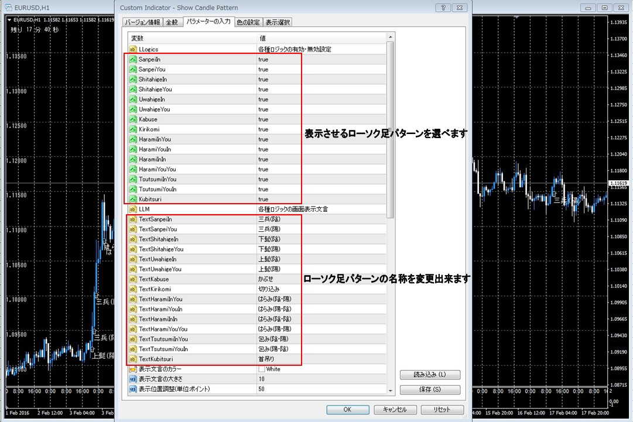The width and height of the screenshot is (633, 422).
Task: Click the LLM string icon
Action: click(x=133, y=209)
